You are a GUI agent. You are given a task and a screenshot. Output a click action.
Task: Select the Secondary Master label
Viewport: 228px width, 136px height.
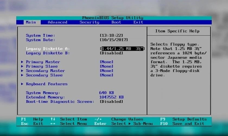tap(45, 71)
